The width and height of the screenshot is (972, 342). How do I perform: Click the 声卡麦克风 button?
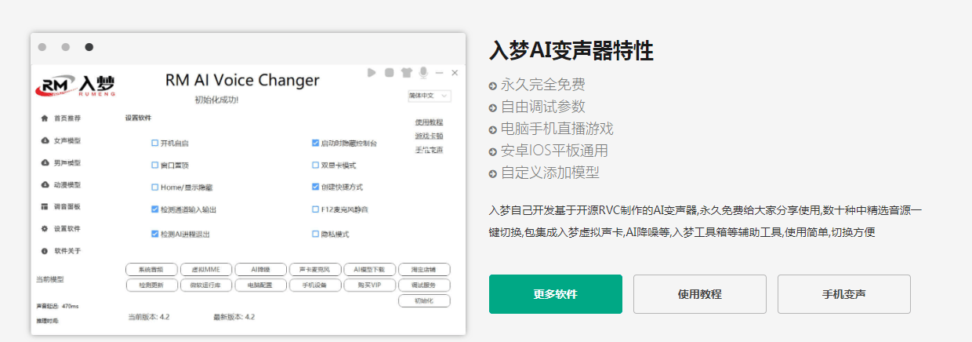[x=315, y=270]
